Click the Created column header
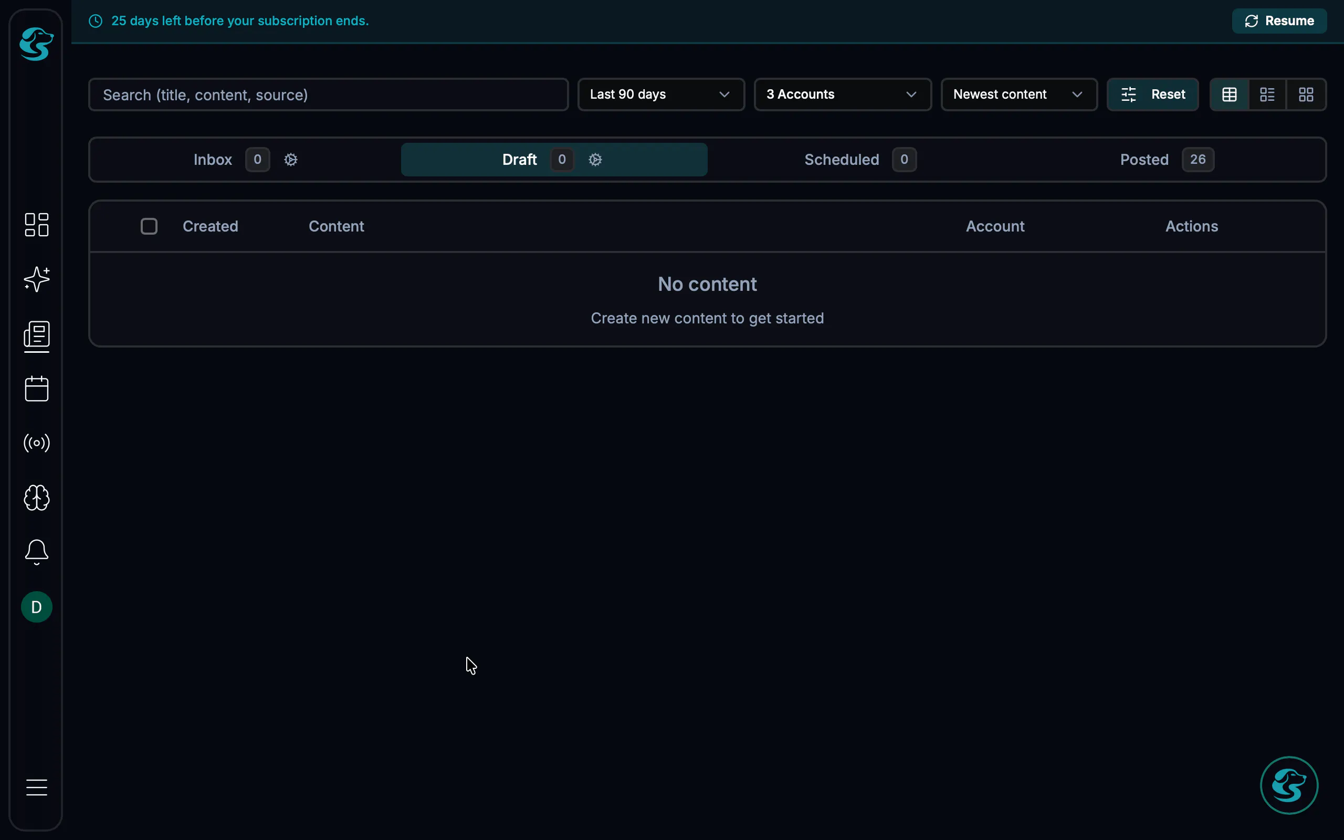 pos(211,226)
